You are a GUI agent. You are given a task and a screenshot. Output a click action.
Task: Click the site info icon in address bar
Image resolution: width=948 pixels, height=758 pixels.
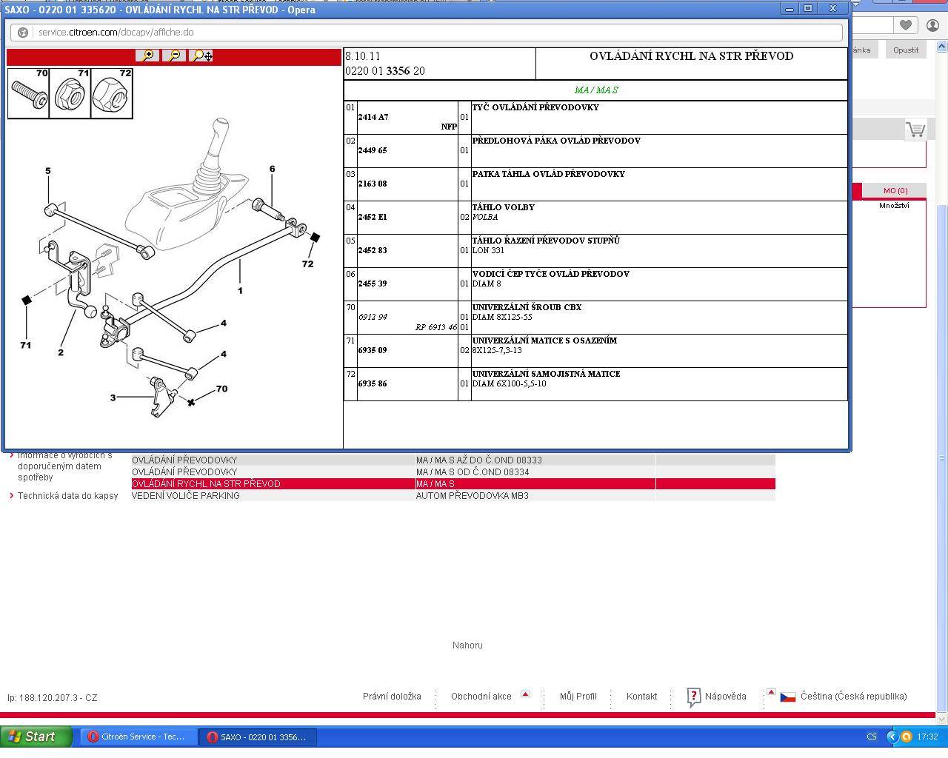(x=23, y=33)
